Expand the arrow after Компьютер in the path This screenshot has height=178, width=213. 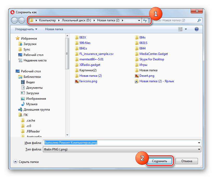click(59, 20)
